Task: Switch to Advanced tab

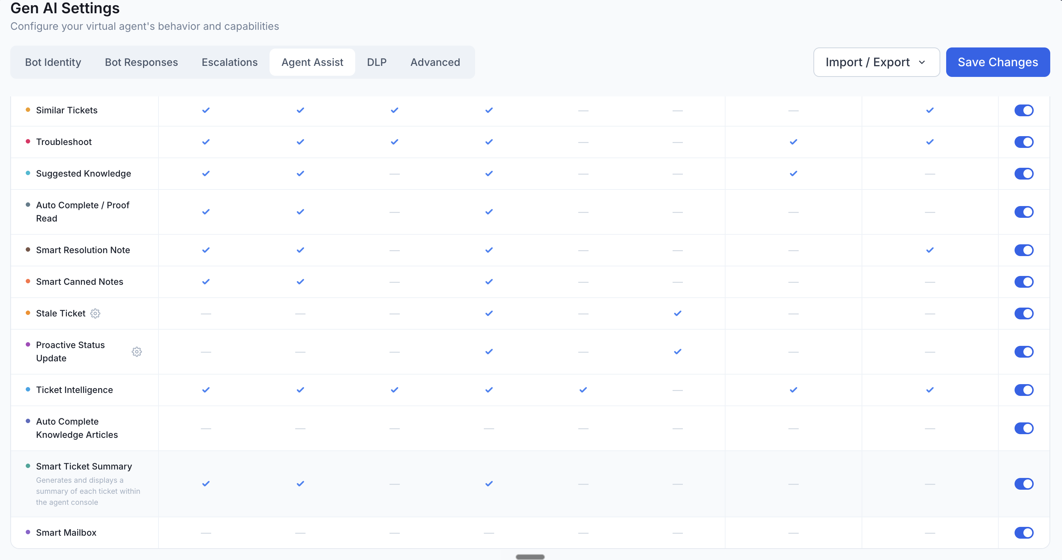Action: (x=435, y=62)
